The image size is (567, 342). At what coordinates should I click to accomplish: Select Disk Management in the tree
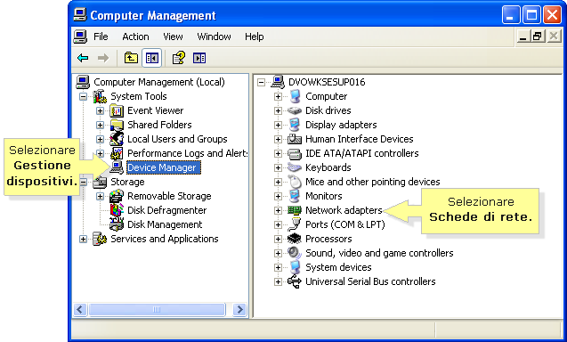[165, 224]
